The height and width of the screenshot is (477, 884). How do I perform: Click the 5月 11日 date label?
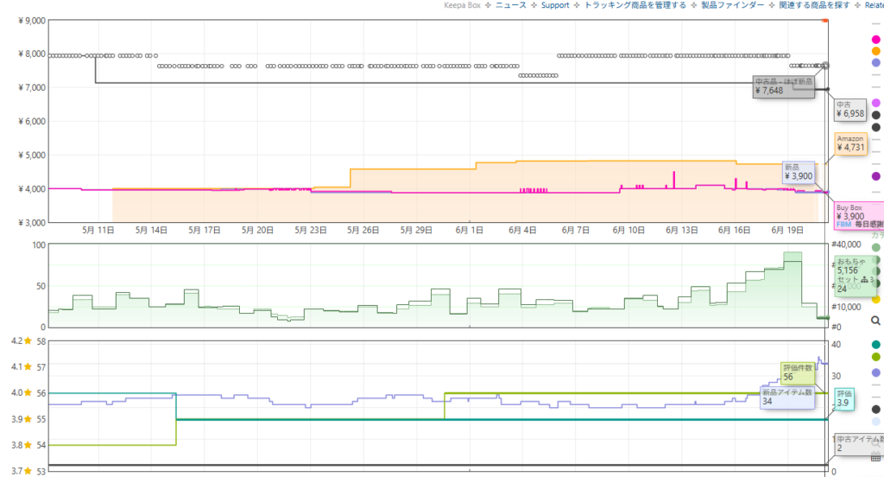tap(98, 231)
